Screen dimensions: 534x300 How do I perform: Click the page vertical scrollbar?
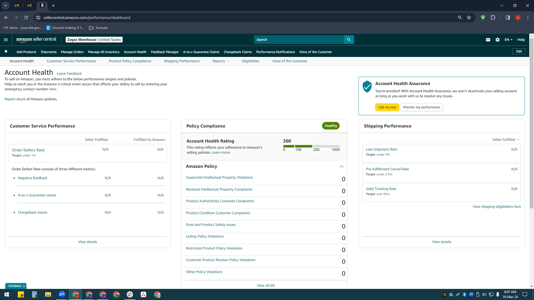coord(531,124)
